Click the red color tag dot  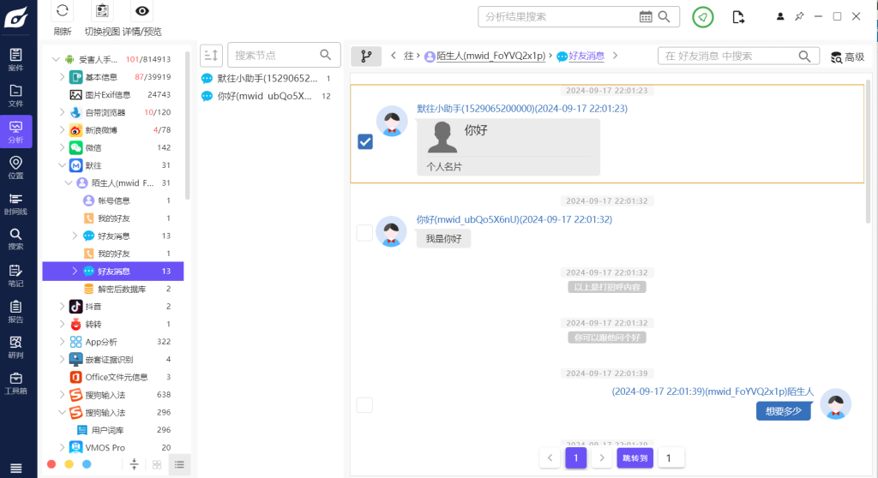coord(51,464)
